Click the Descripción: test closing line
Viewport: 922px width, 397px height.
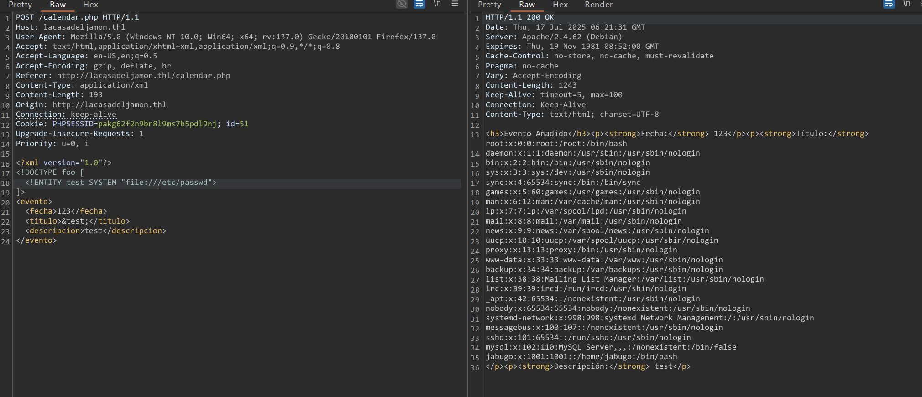[588, 366]
